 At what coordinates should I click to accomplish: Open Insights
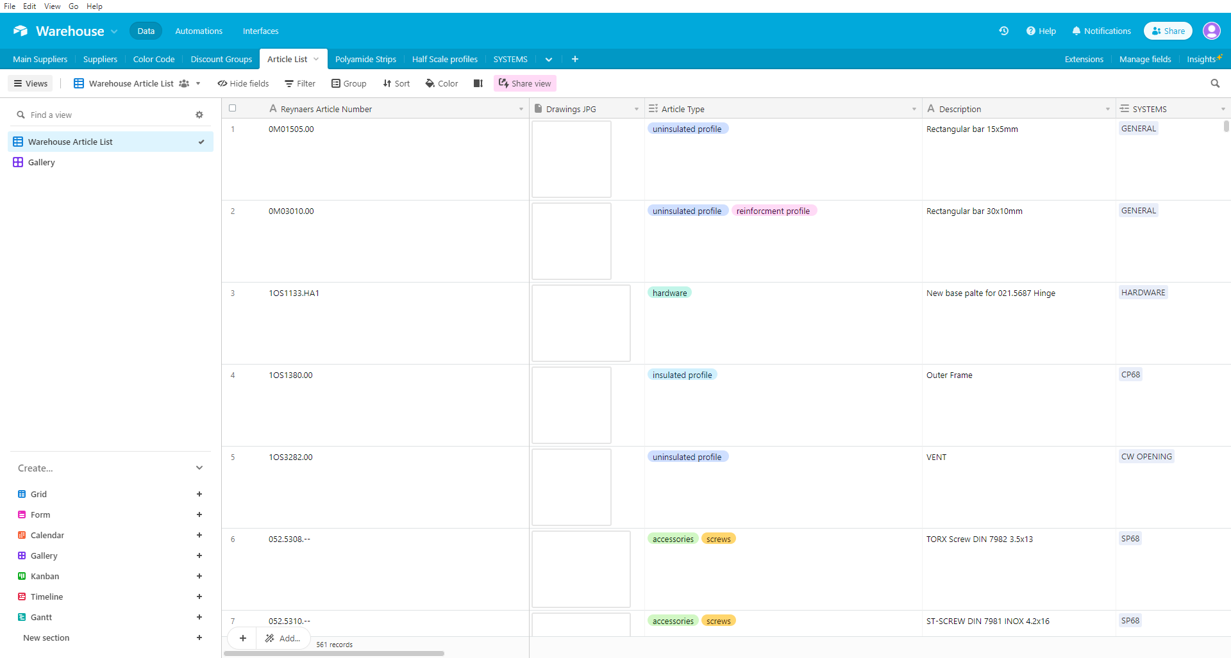[1203, 59]
